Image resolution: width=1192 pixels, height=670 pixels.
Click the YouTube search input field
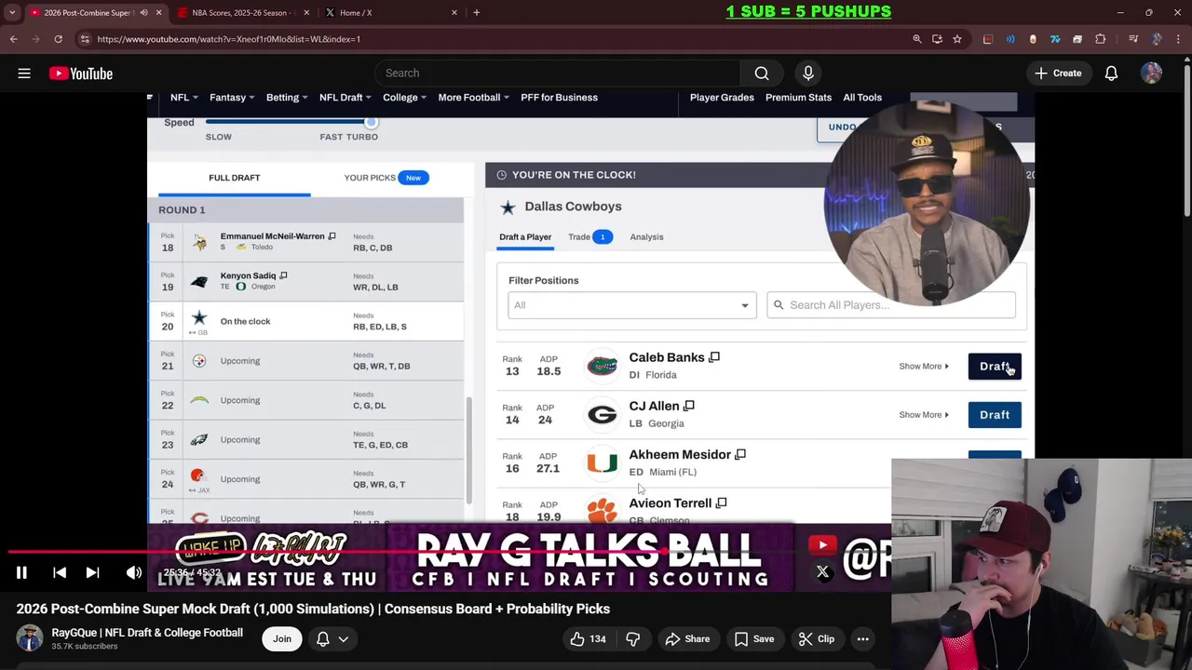557,74
